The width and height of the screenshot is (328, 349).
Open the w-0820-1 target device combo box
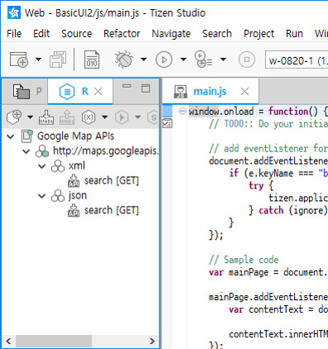(x=297, y=60)
